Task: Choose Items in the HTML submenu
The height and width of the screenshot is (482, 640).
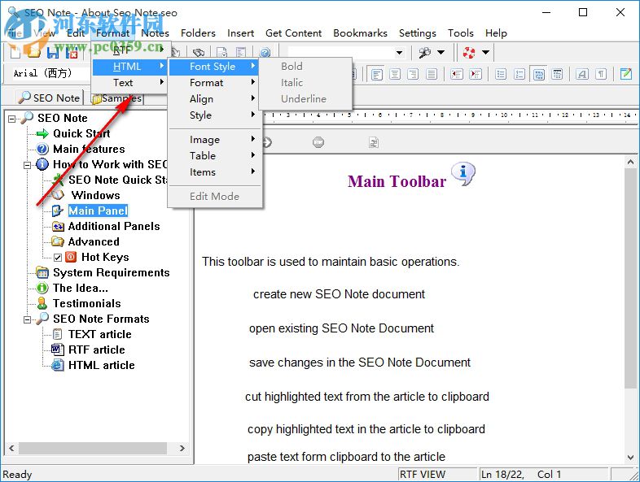Action: click(216, 172)
